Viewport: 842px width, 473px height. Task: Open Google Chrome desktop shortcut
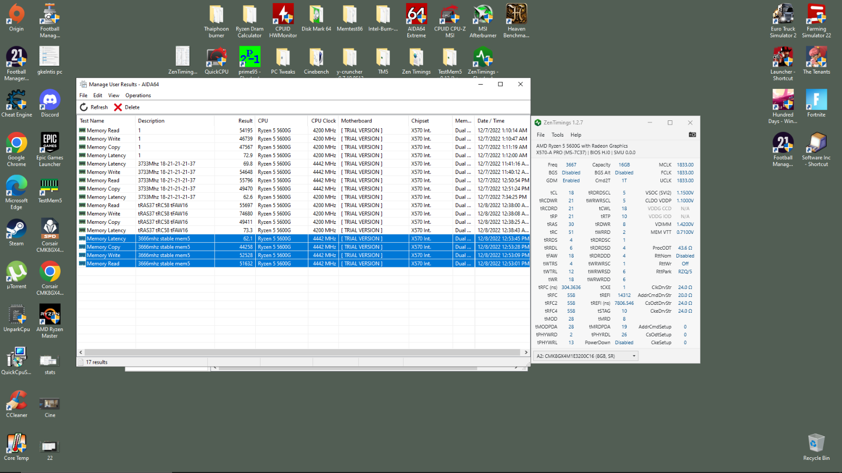point(16,150)
